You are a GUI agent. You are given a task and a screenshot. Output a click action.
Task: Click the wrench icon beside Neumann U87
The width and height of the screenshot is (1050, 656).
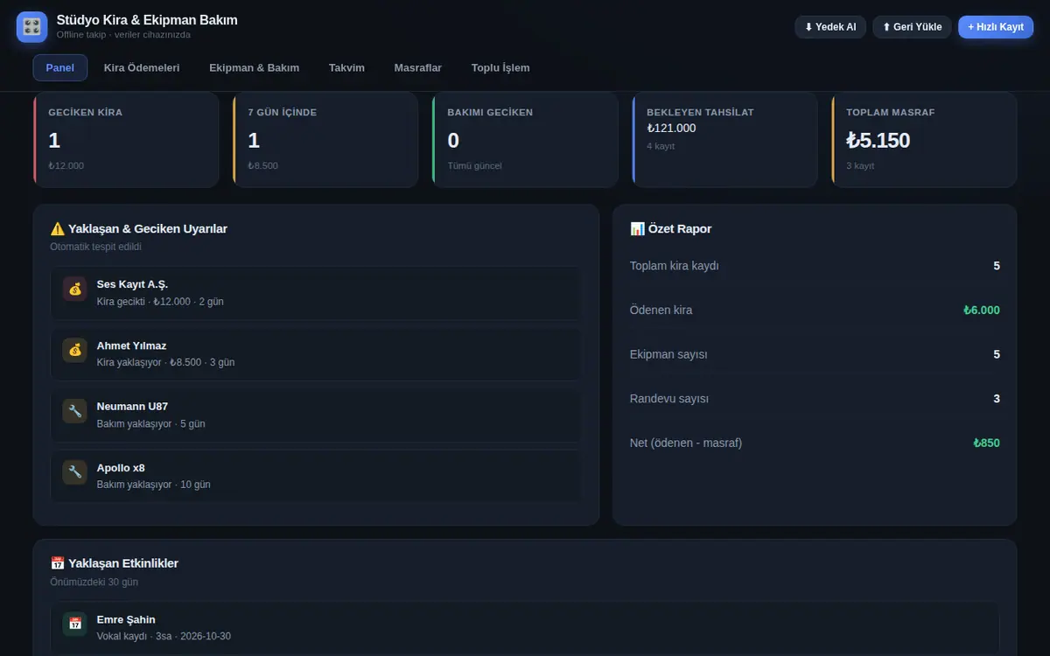coord(74,411)
